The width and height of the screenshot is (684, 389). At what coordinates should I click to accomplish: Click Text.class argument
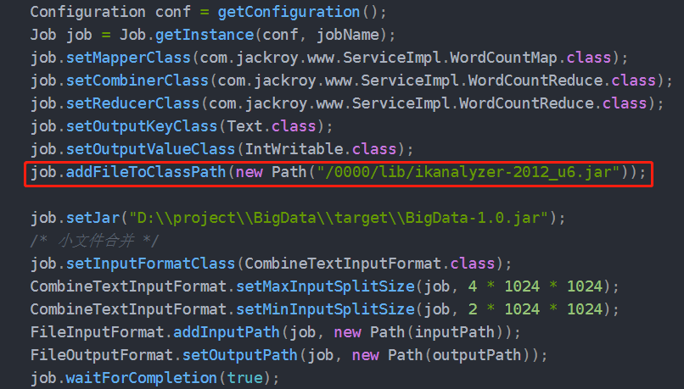click(x=272, y=126)
